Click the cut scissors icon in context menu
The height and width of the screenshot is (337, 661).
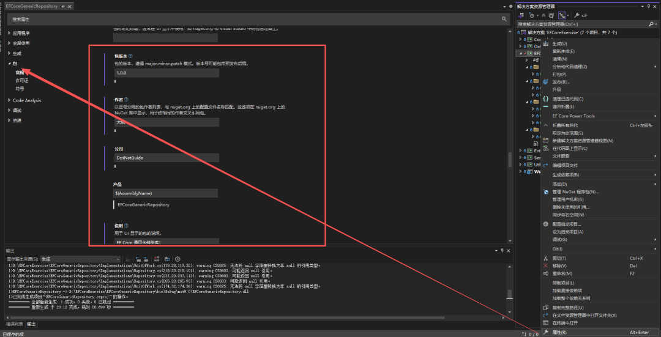[545, 258]
